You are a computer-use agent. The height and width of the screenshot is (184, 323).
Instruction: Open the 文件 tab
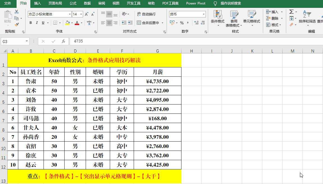[8, 3]
